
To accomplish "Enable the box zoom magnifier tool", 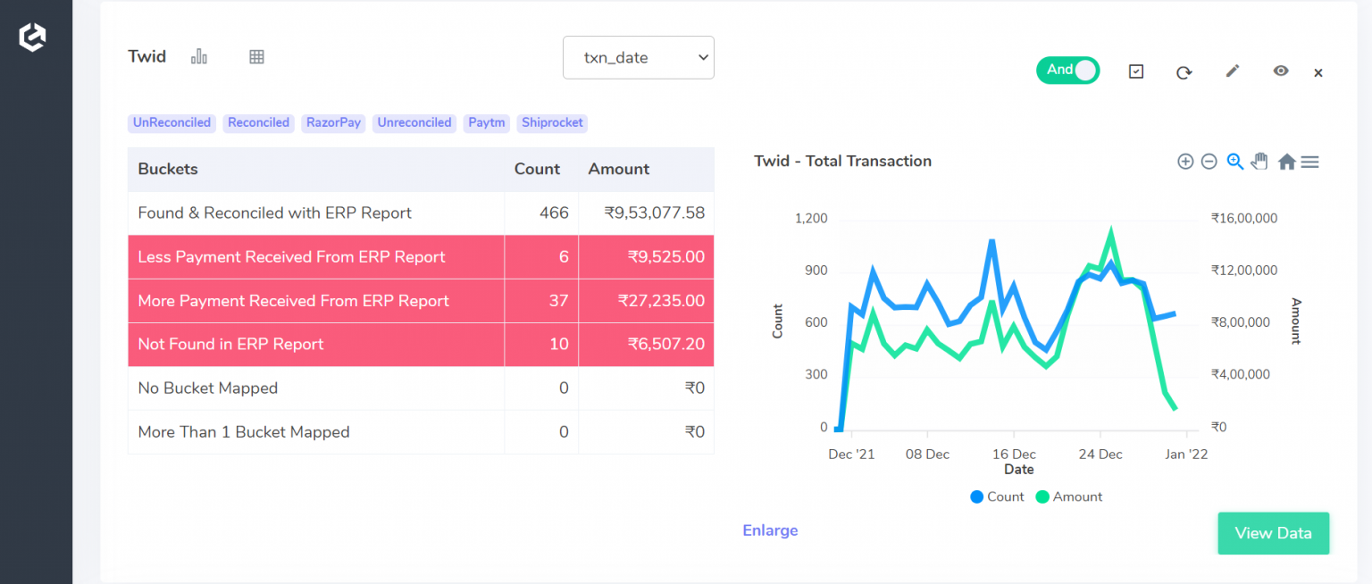I will pyautogui.click(x=1234, y=162).
